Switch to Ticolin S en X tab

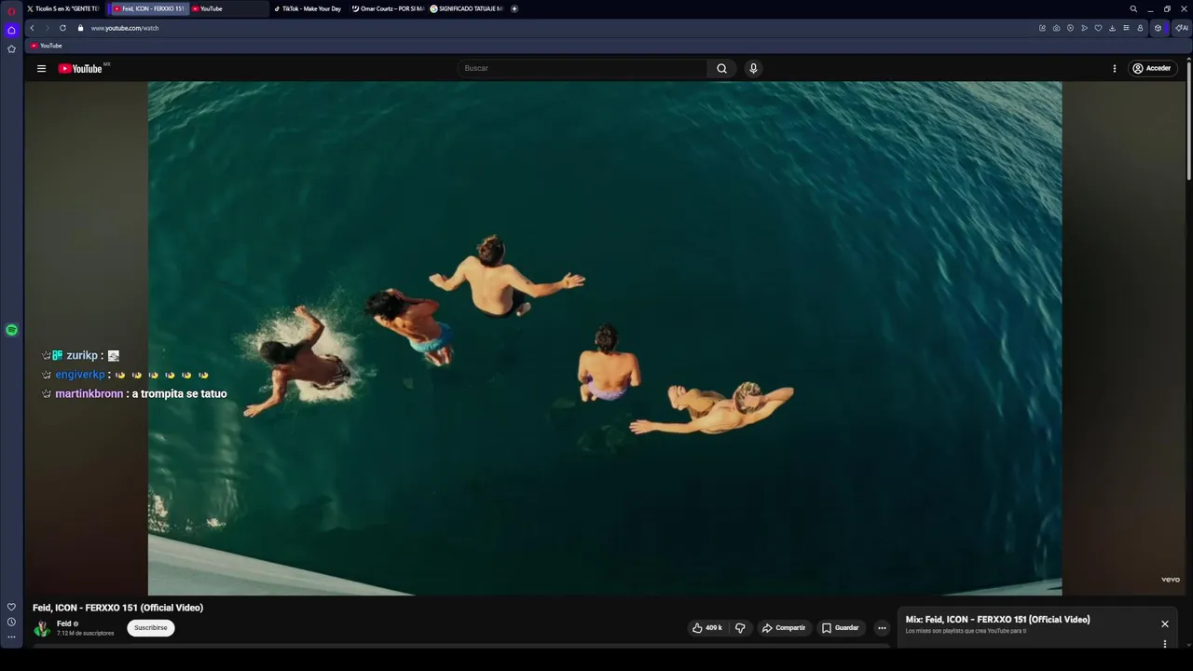[63, 8]
